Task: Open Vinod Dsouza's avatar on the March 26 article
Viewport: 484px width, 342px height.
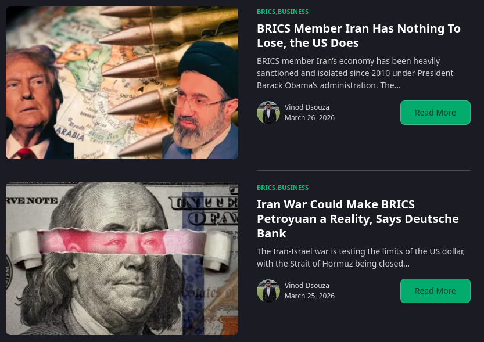Action: [268, 113]
